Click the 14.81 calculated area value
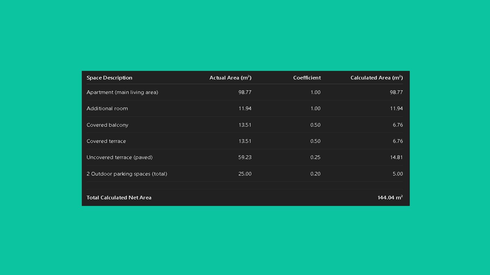490x275 pixels. pos(396,157)
